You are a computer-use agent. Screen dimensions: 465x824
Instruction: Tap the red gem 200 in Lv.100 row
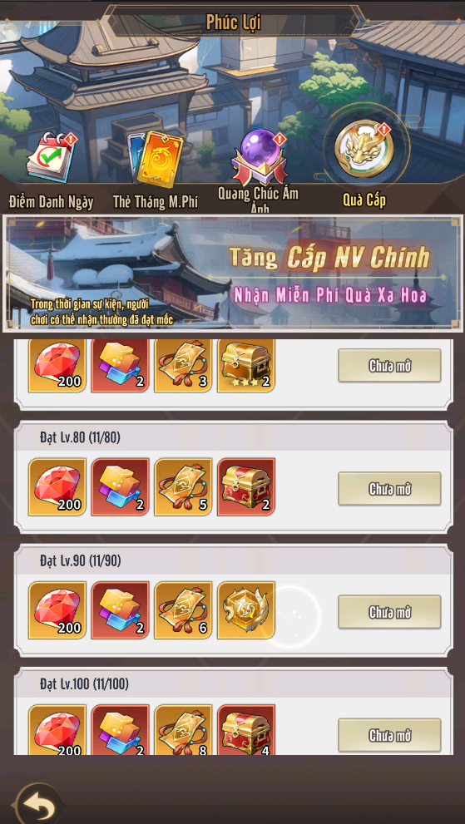point(57,730)
